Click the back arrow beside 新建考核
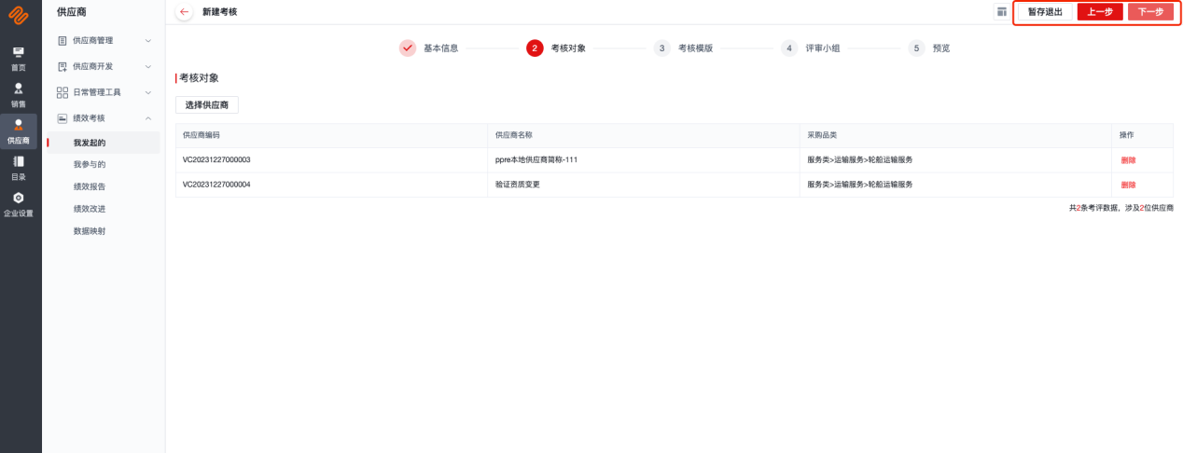The width and height of the screenshot is (1183, 453). tap(184, 12)
